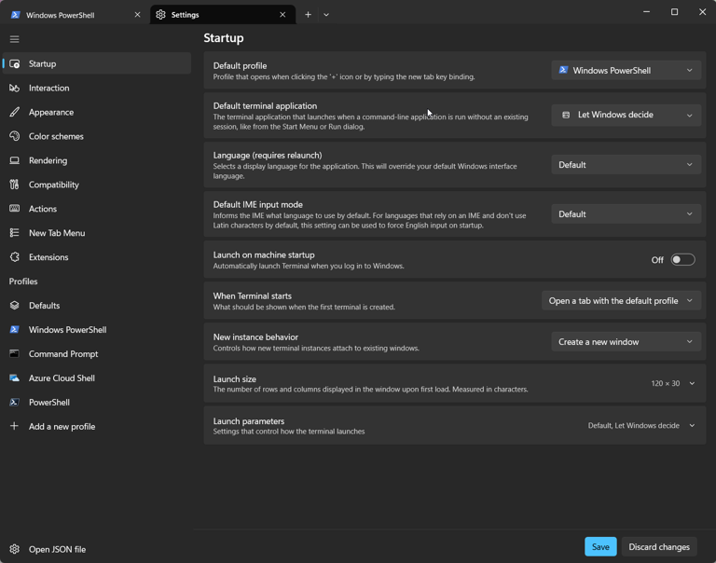Click the Settings tab gear icon
Screen dimensions: 716x563
pyautogui.click(x=160, y=15)
